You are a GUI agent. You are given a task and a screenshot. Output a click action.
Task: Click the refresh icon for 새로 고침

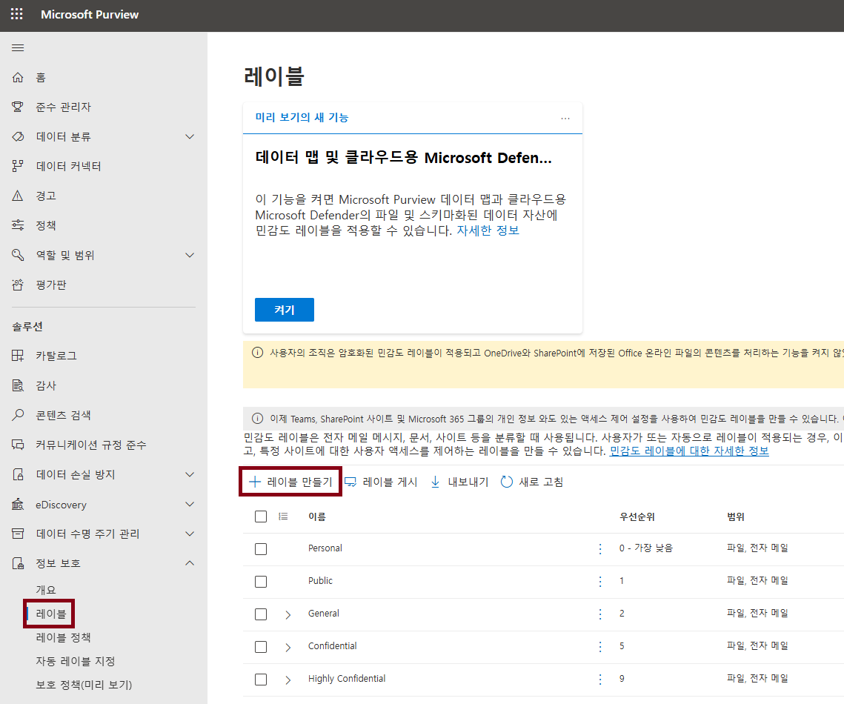[506, 482]
